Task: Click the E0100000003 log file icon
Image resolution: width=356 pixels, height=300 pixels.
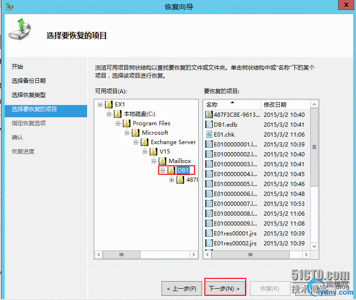Action: click(x=209, y=164)
